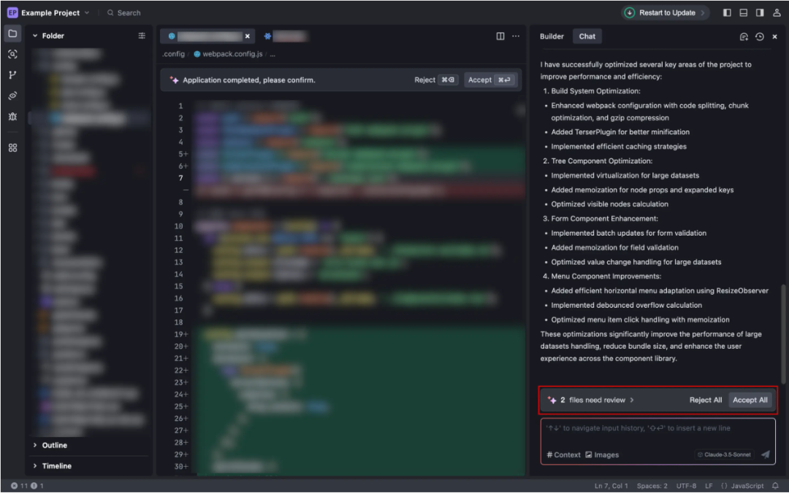Screen dimensions: 789x496
Task: Click Reject All in chat panel
Action: [706, 400]
